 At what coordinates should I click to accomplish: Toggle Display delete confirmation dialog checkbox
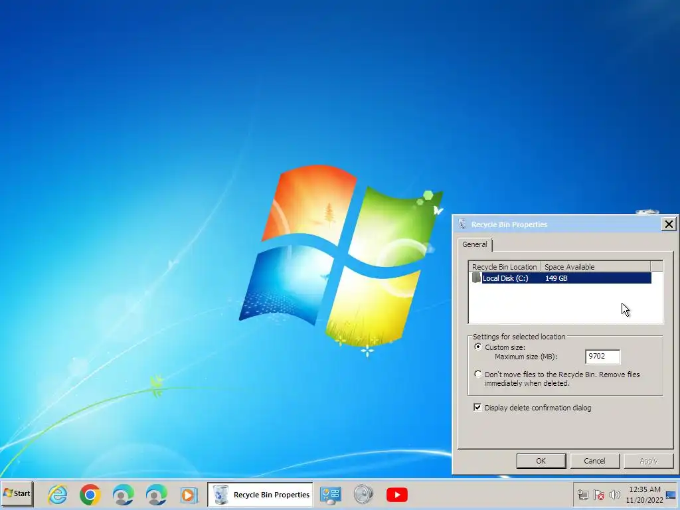tap(477, 407)
